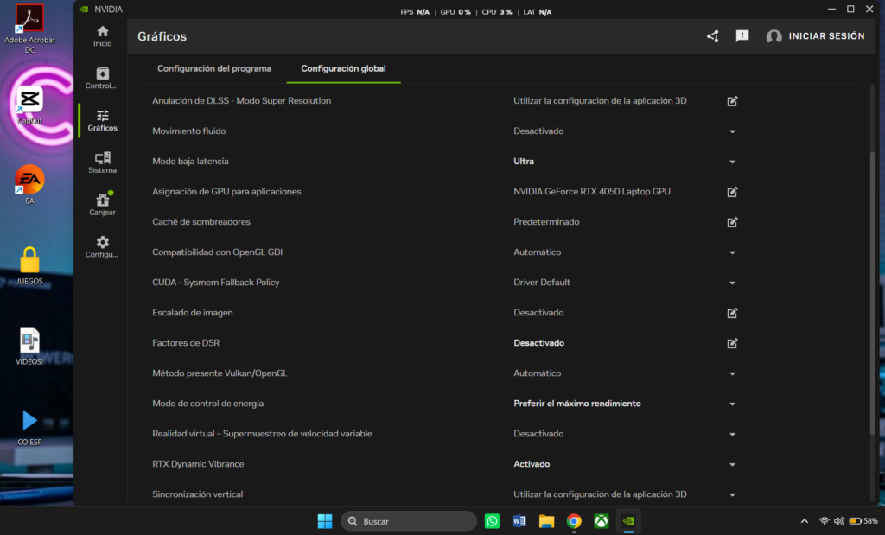885x535 pixels.
Task: Expand CUDA Sysmem Fallback Policy dropdown
Action: coord(732,283)
